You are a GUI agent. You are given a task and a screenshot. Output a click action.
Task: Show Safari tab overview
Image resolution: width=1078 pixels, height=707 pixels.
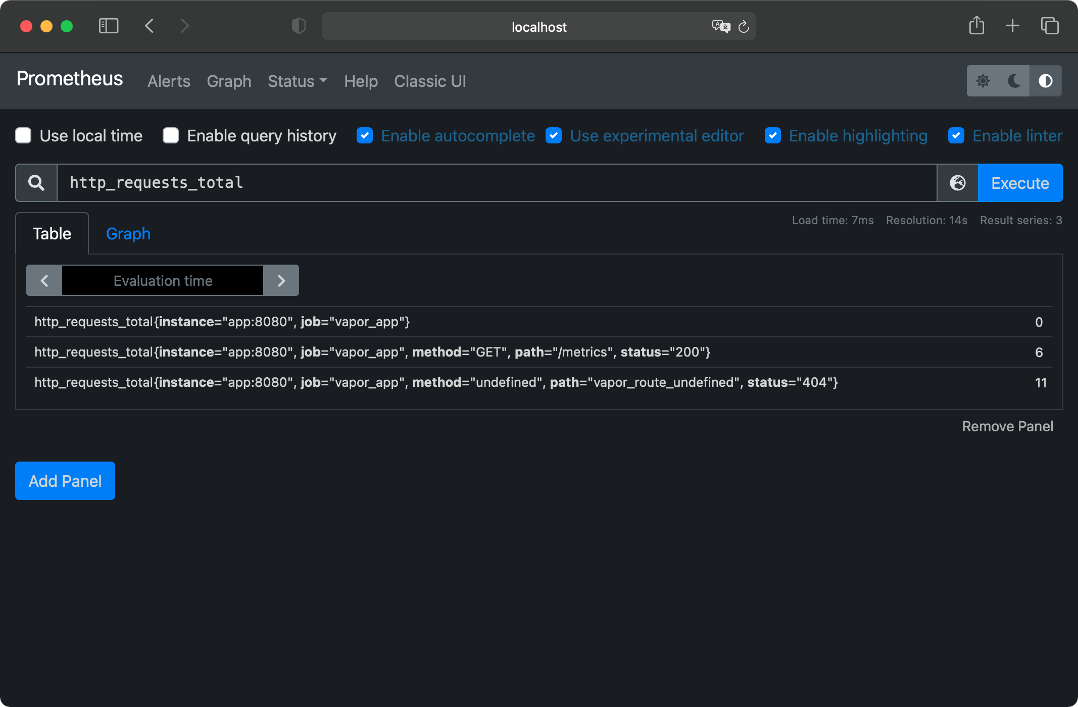(1050, 26)
